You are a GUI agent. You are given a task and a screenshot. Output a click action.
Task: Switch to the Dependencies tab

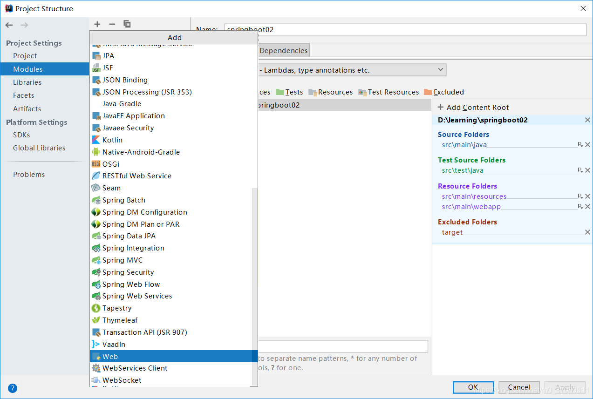click(x=283, y=51)
